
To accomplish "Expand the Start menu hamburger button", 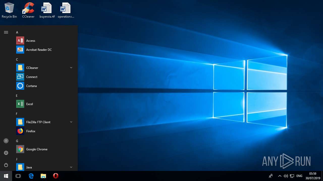I will point(6,32).
